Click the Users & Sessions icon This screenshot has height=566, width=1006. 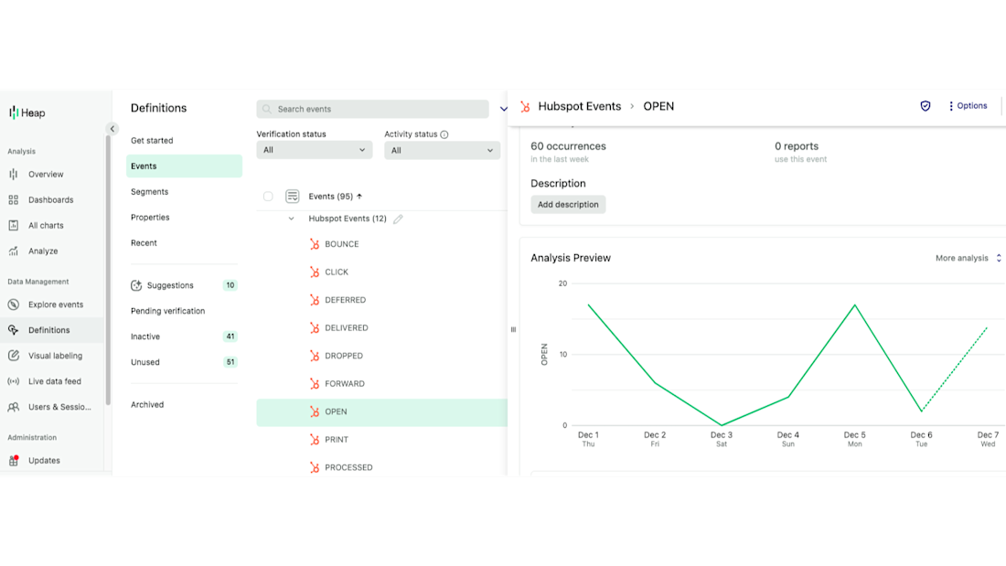coord(14,407)
